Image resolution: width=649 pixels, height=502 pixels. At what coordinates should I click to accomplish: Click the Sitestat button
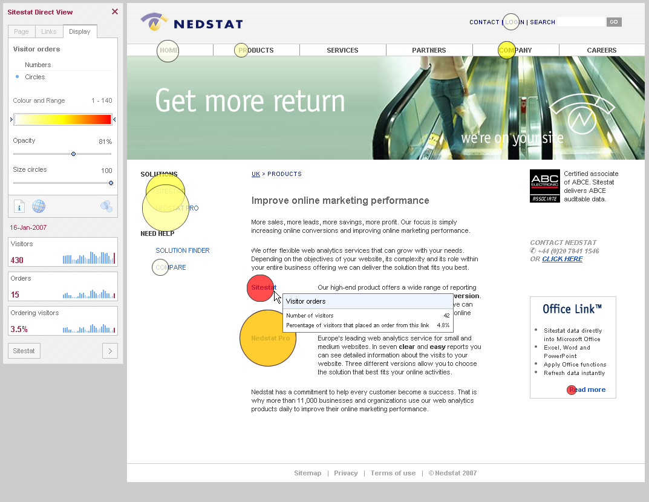24,351
